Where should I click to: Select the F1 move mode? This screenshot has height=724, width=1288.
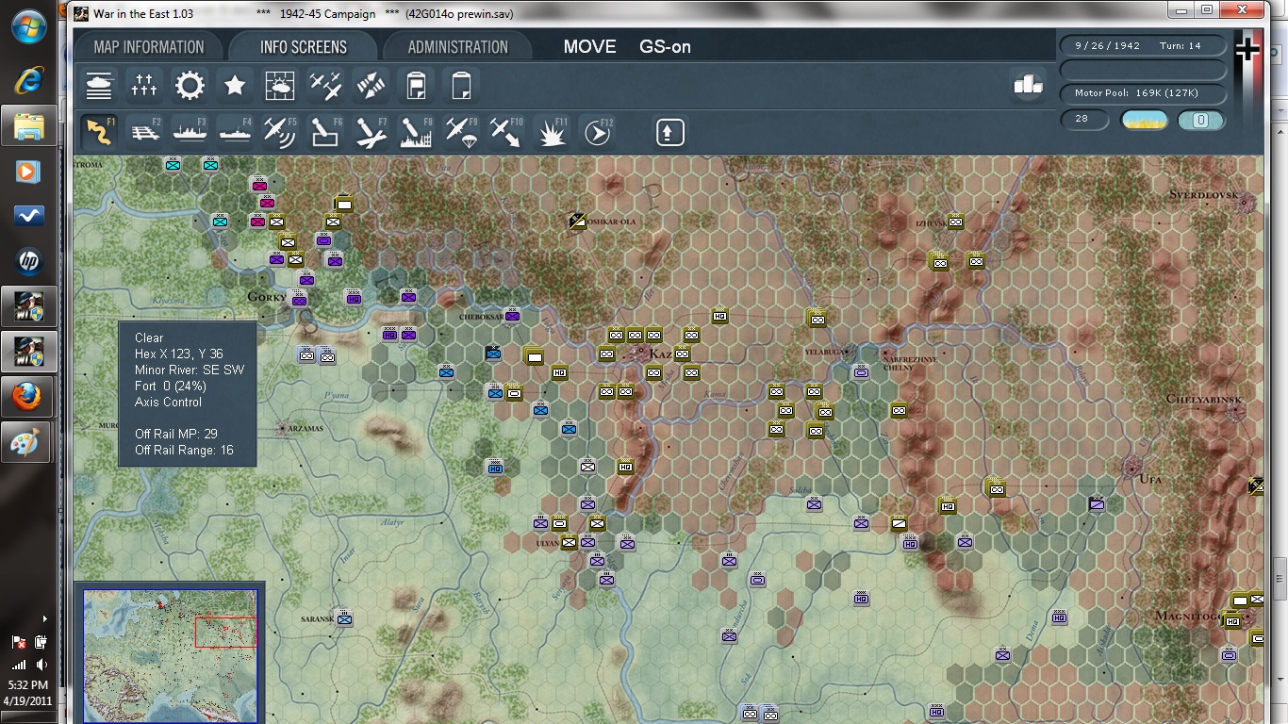pyautogui.click(x=99, y=132)
